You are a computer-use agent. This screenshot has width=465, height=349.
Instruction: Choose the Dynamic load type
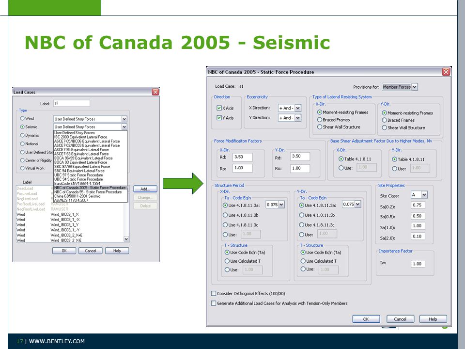click(x=22, y=135)
